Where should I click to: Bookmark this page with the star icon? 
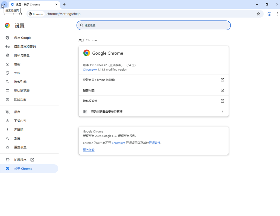click(258, 14)
